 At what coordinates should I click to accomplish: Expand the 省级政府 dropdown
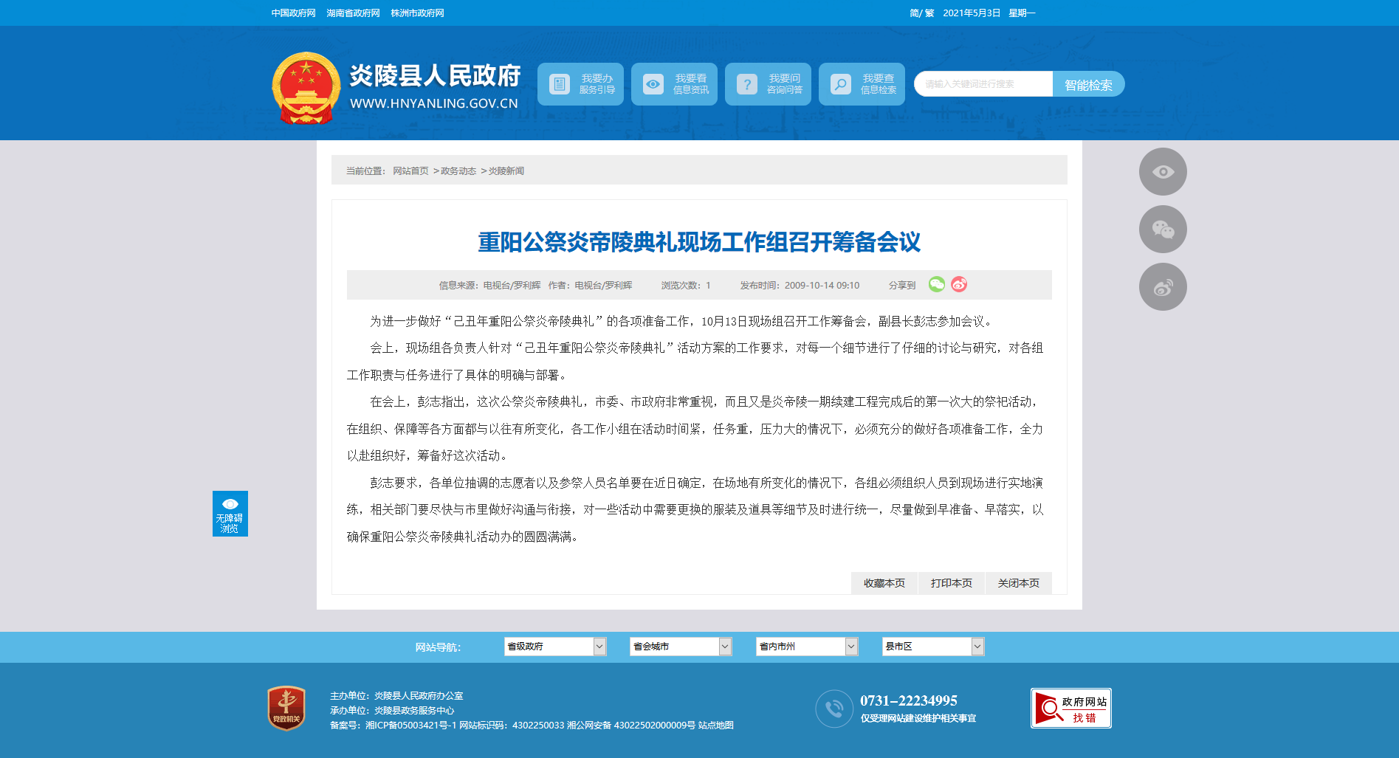[x=554, y=647]
